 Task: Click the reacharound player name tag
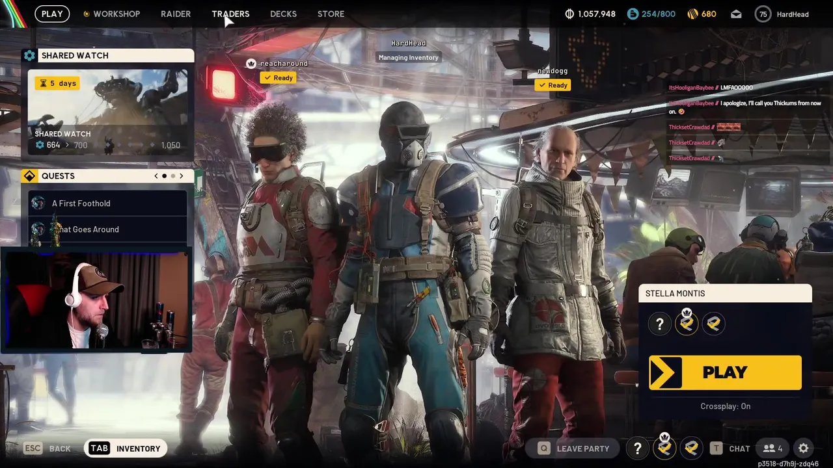click(x=284, y=63)
